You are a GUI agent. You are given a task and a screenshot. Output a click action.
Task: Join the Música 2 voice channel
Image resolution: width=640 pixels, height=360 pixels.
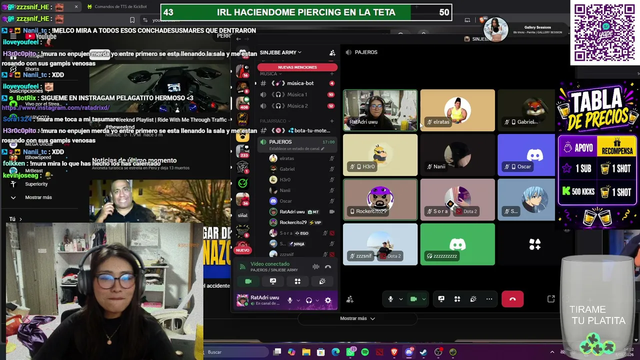(297, 106)
